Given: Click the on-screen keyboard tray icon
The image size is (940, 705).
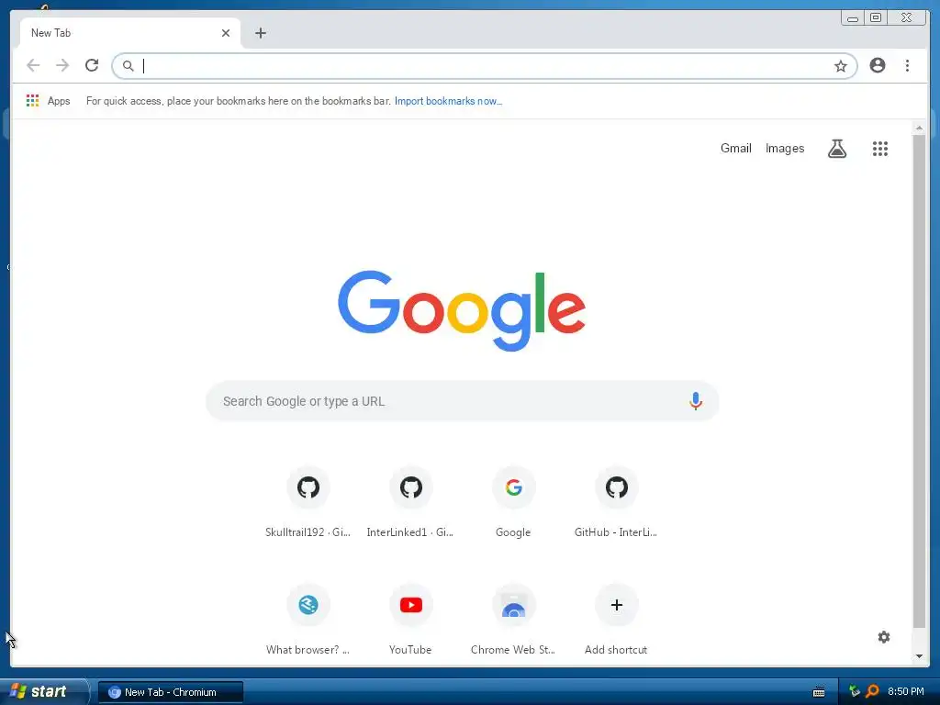Looking at the screenshot, I should (x=818, y=692).
